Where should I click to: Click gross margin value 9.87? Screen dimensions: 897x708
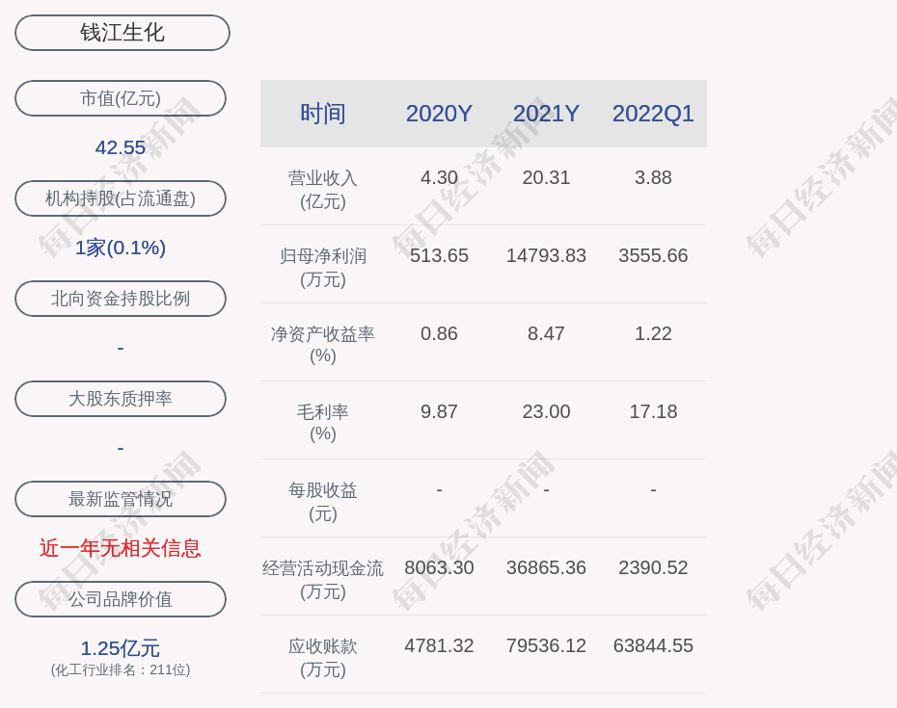coord(439,411)
